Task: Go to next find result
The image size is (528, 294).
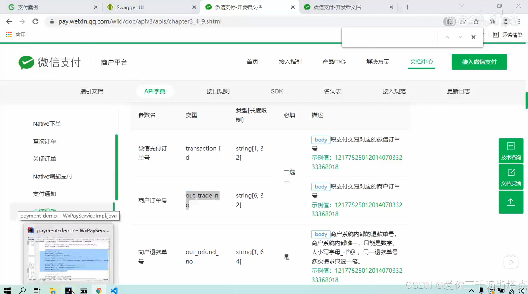Action: [460, 37]
